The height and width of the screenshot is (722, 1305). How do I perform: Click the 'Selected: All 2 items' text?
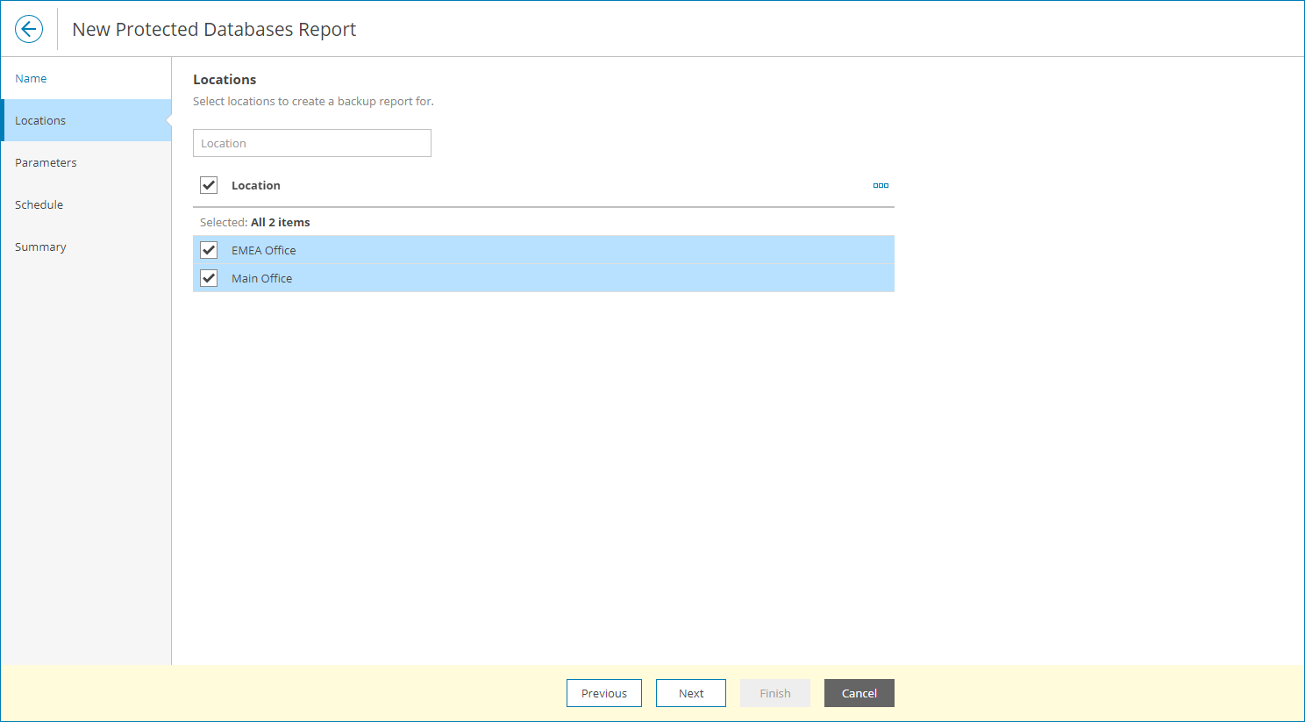coord(255,222)
